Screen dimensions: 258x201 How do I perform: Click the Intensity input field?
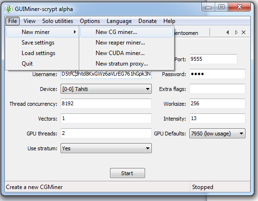click(x=217, y=118)
